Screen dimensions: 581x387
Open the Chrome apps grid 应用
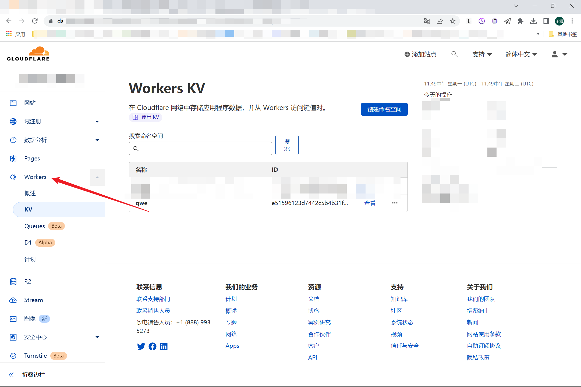pyautogui.click(x=16, y=34)
